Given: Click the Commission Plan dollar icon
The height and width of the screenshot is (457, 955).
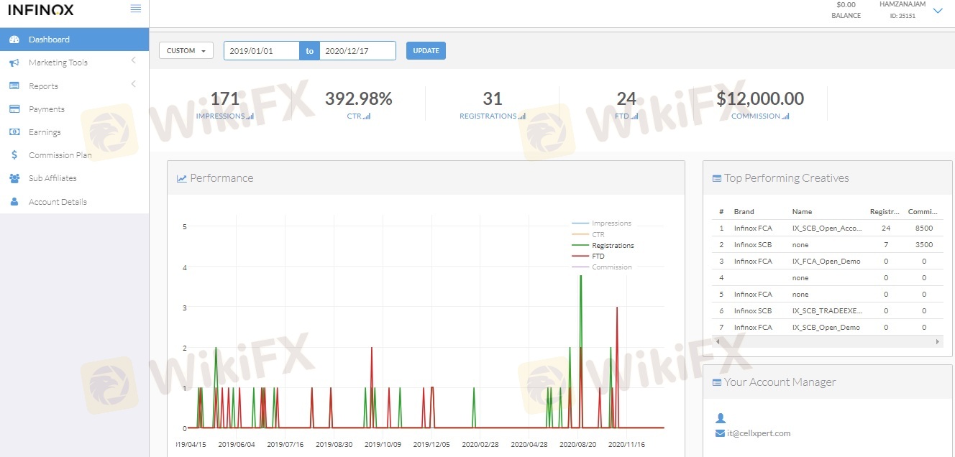Looking at the screenshot, I should pos(14,155).
